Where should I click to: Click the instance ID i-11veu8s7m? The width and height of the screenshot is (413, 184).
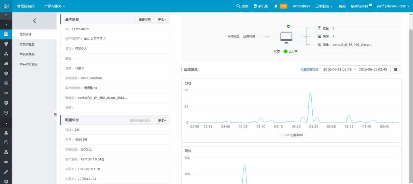(x=81, y=29)
